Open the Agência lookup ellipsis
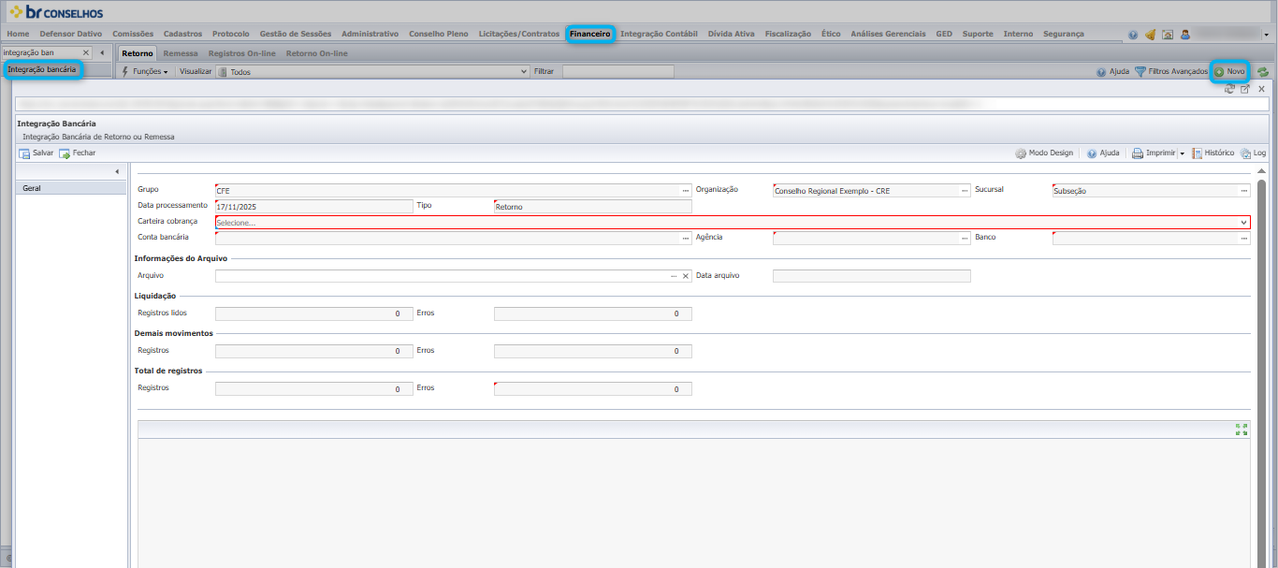Screen dimensions: 1278x568 [x=965, y=239]
